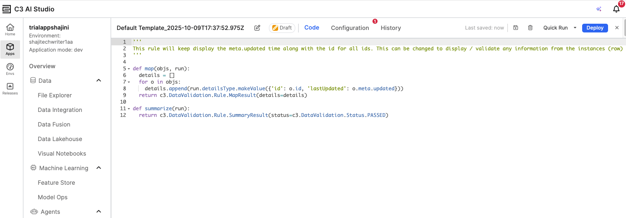Fold the for loop at line 7
This screenshot has height=218, width=626.
[x=129, y=82]
